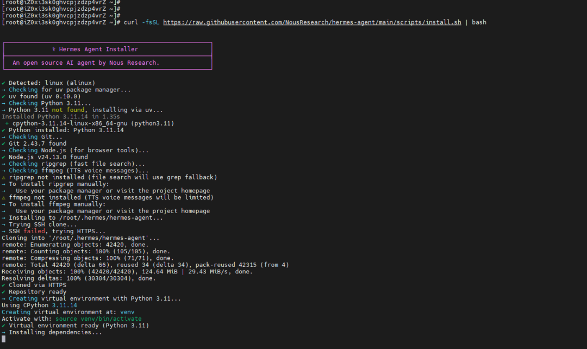587x349 pixels.
Task: Click the arrow beside Installing dependencies
Action: [x=3, y=332]
